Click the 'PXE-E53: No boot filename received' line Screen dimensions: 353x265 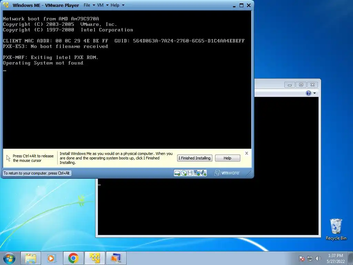(56, 47)
